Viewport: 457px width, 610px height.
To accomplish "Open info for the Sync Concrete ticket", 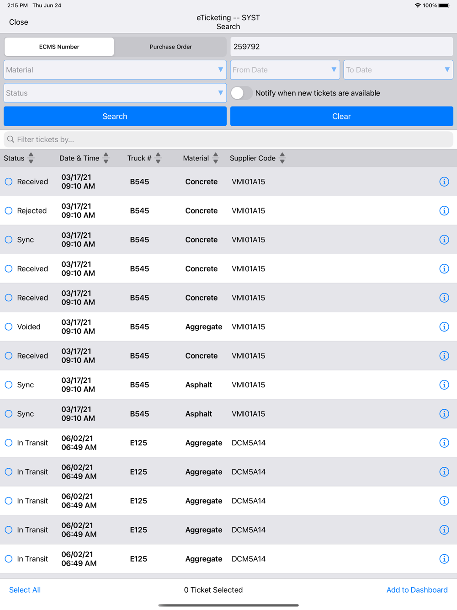I will (x=444, y=240).
